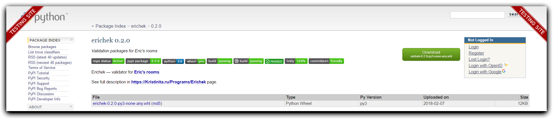Click the Not Logged In panel header
Image resolution: width=553 pixels, height=119 pixels.
click(495, 40)
